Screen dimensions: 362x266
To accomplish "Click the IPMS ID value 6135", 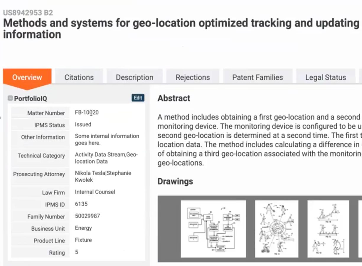I will pos(81,204).
